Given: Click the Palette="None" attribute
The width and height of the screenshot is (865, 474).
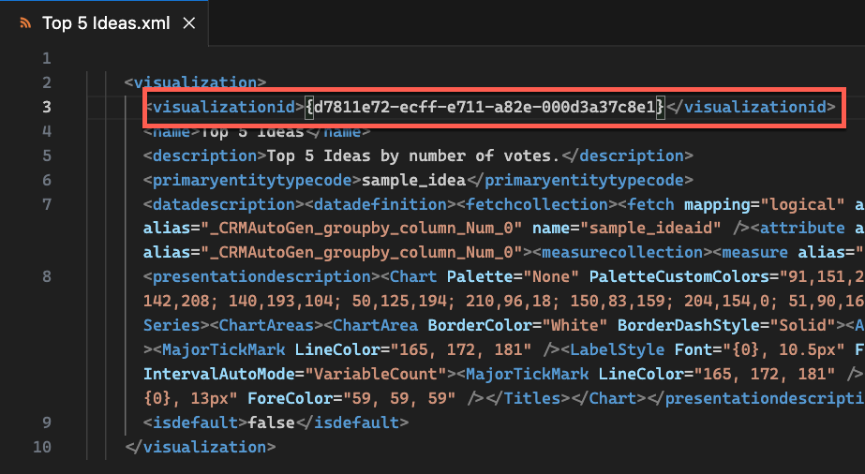Looking at the screenshot, I should (x=513, y=276).
